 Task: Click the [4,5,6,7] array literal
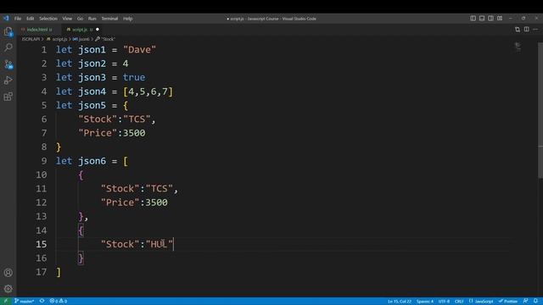pyautogui.click(x=148, y=91)
